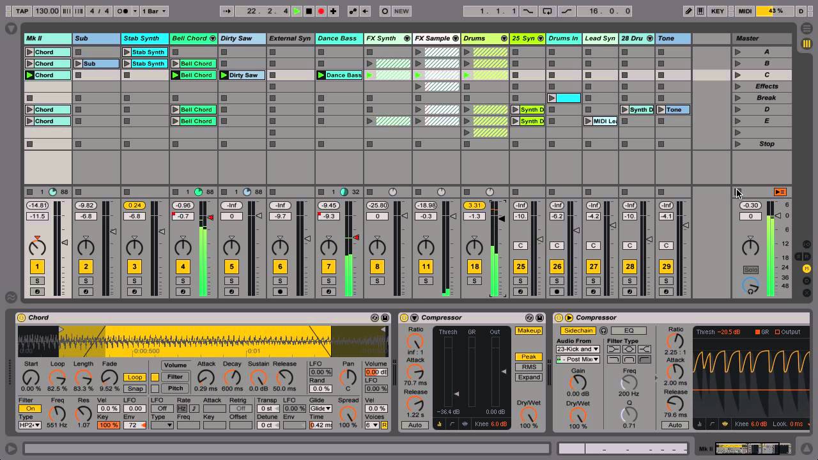Activate the global record button
The height and width of the screenshot is (460, 818).
pyautogui.click(x=321, y=11)
